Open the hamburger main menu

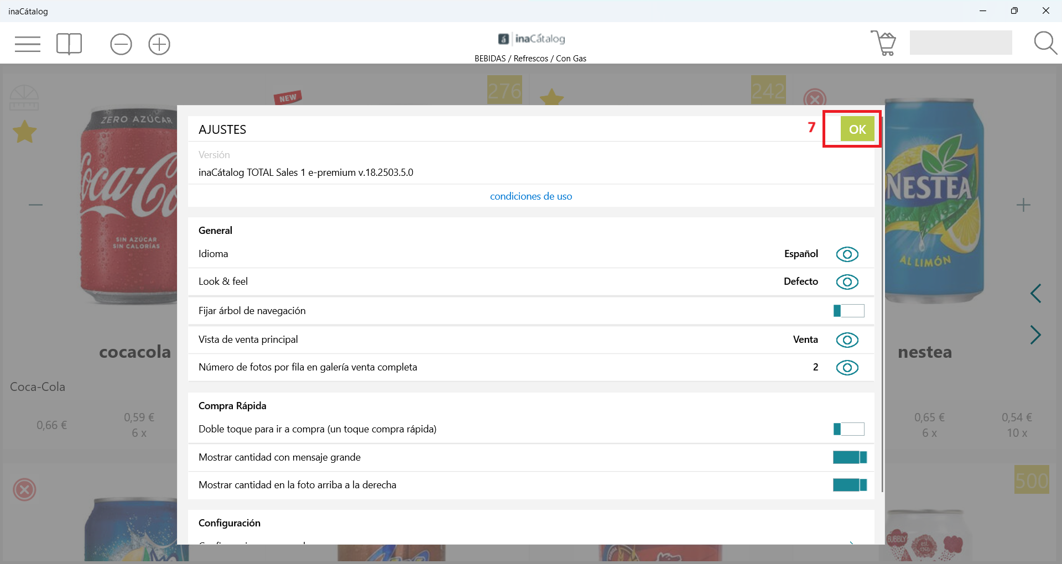pos(28,44)
